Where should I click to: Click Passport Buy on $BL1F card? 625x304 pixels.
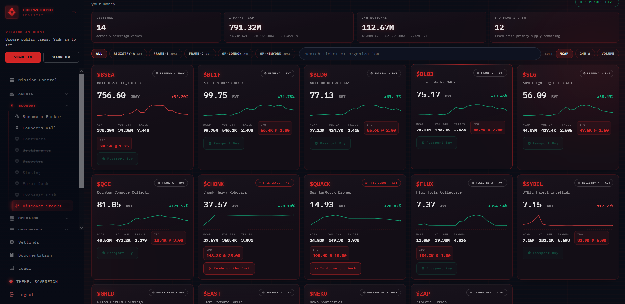tap(224, 143)
